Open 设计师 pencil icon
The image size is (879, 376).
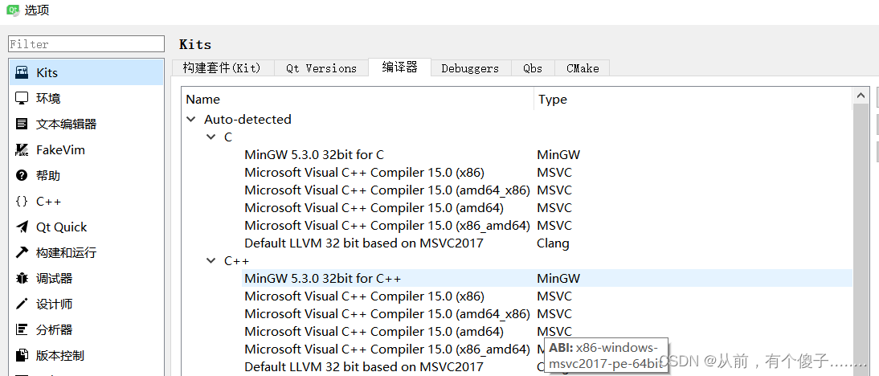[x=22, y=304]
